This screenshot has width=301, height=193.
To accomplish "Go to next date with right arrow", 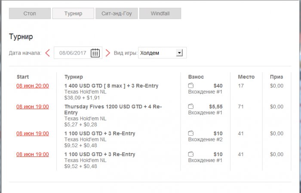I will (108, 53).
